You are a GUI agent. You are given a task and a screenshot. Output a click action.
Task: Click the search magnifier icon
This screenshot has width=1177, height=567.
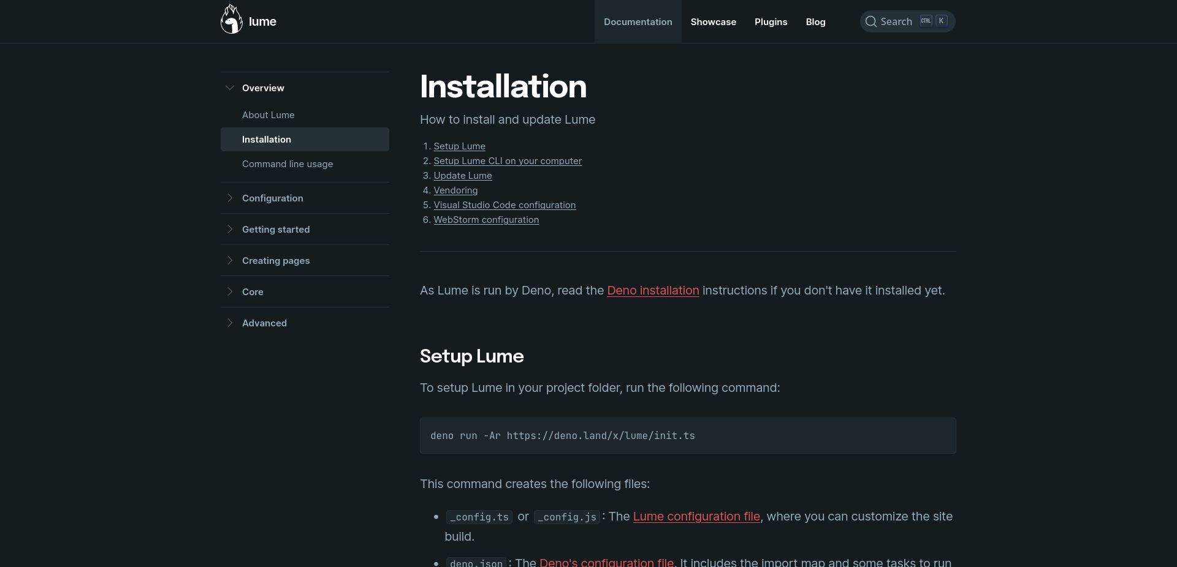(x=871, y=21)
